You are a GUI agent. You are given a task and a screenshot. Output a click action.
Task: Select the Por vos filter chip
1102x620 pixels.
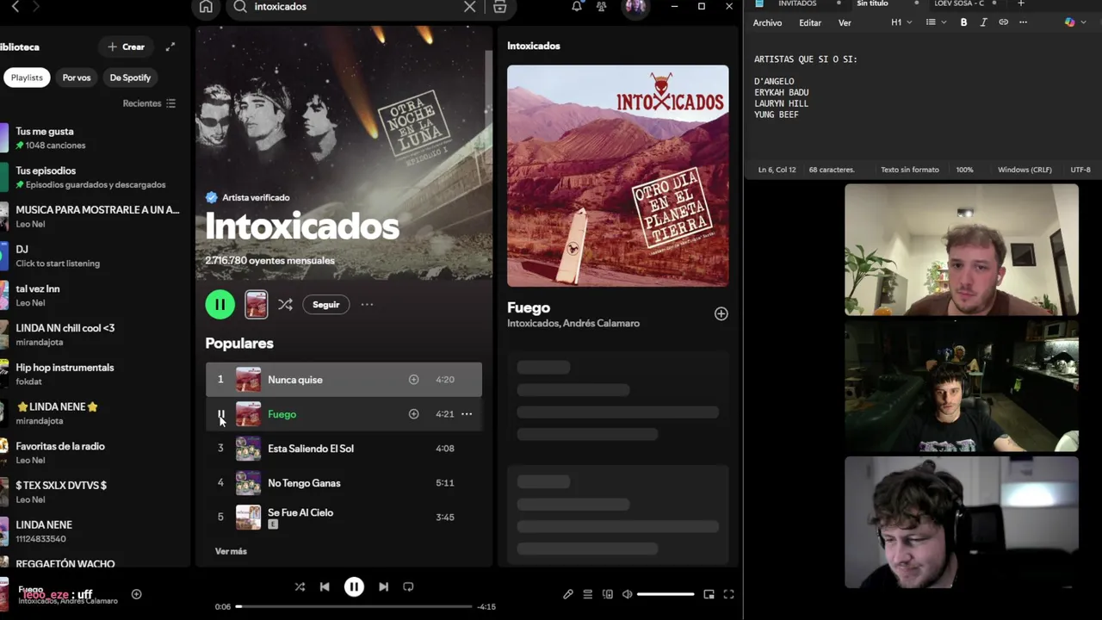point(77,77)
